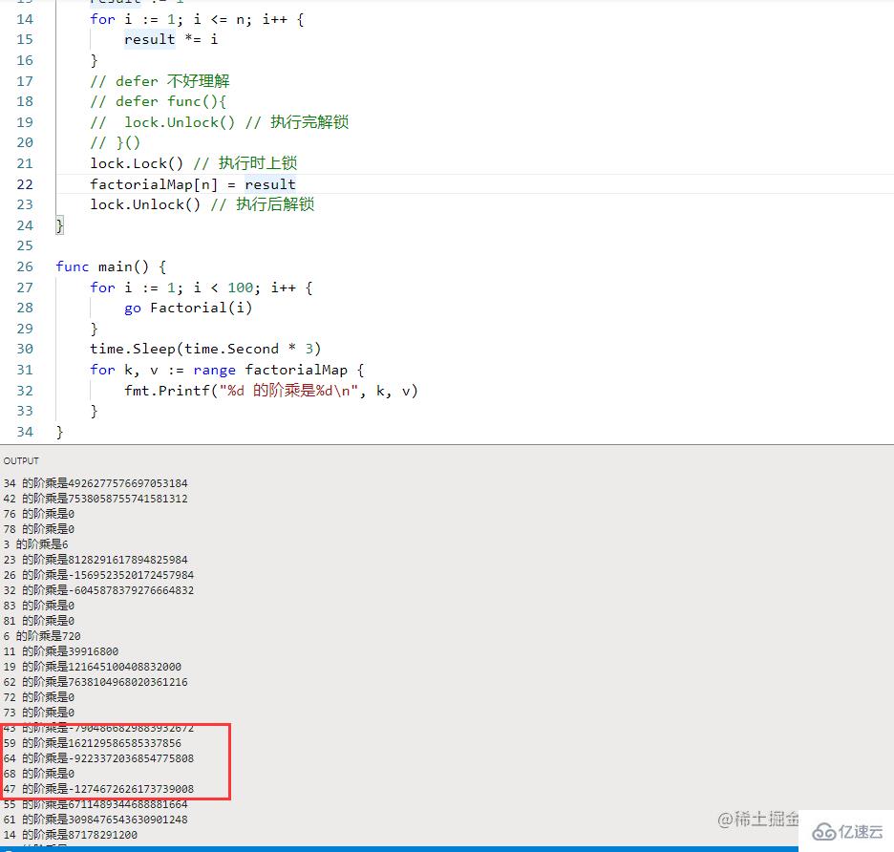The height and width of the screenshot is (852, 894).
Task: Select line number 34 in gutter
Action: click(25, 432)
